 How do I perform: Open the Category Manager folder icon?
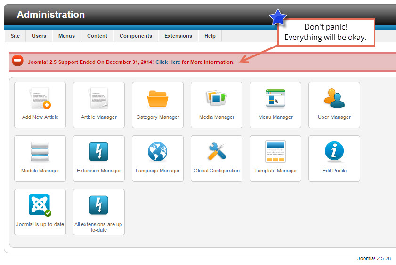pos(158,99)
